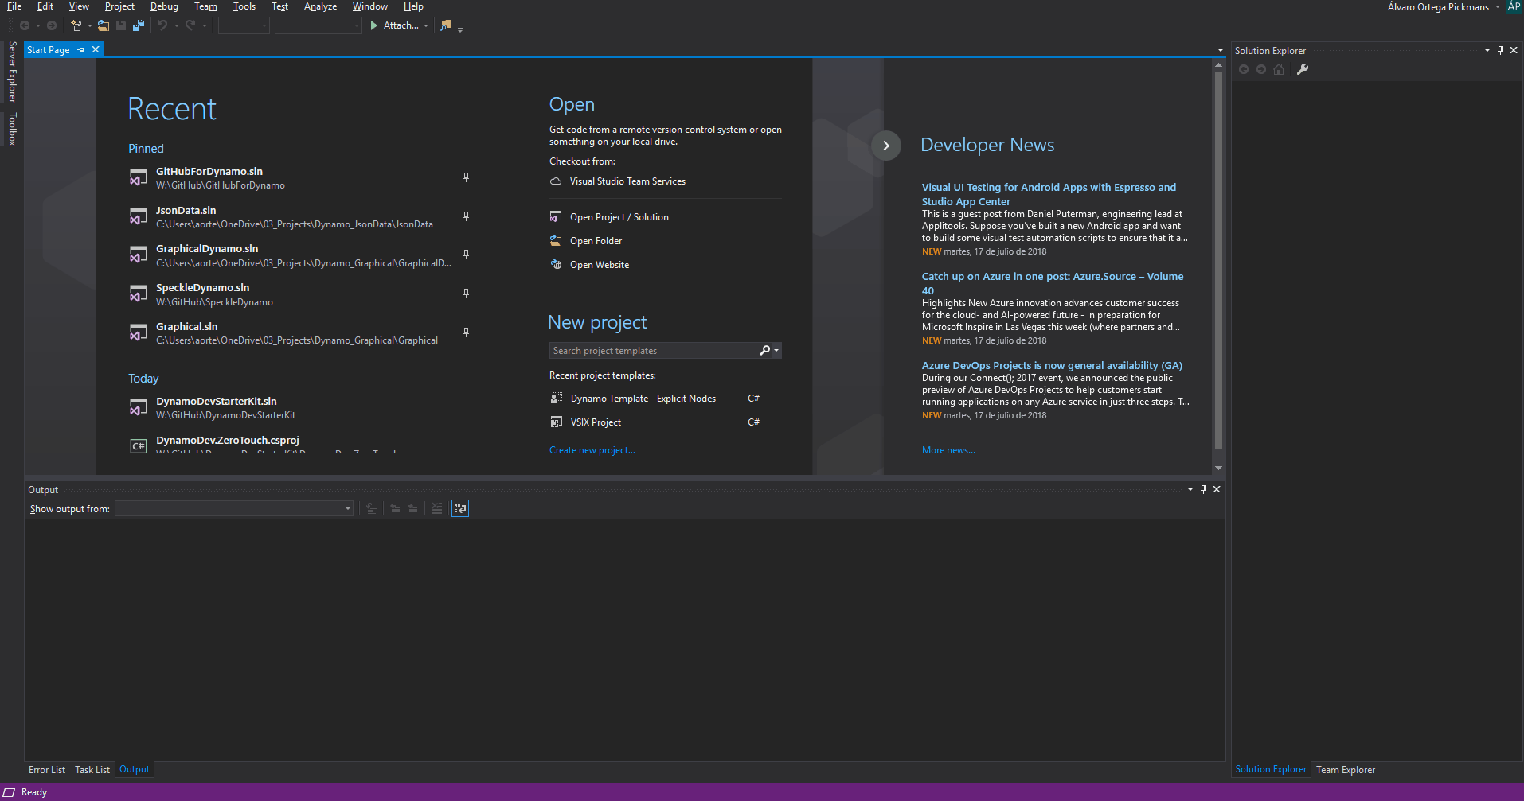
Task: Click the template search magnifier icon
Action: [x=764, y=351]
